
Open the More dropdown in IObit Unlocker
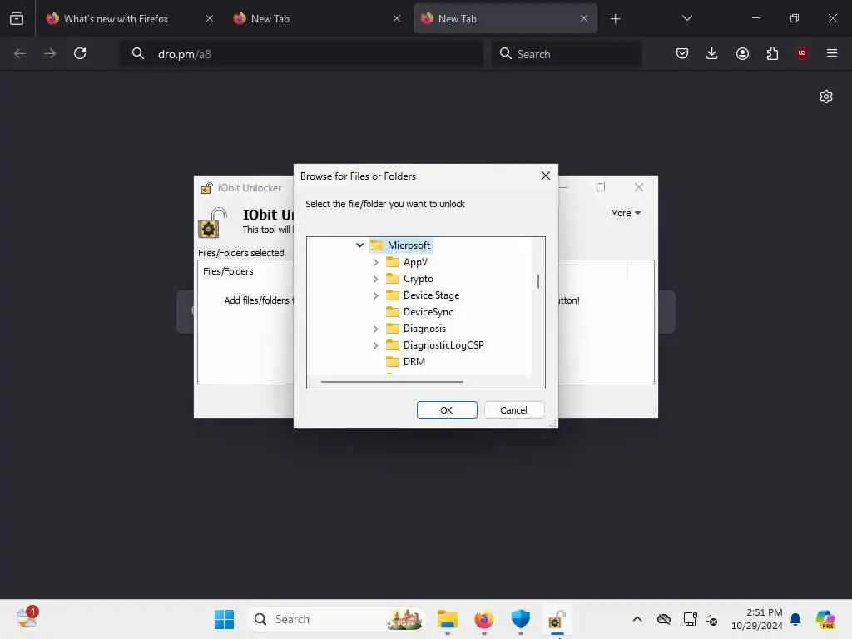coord(626,213)
